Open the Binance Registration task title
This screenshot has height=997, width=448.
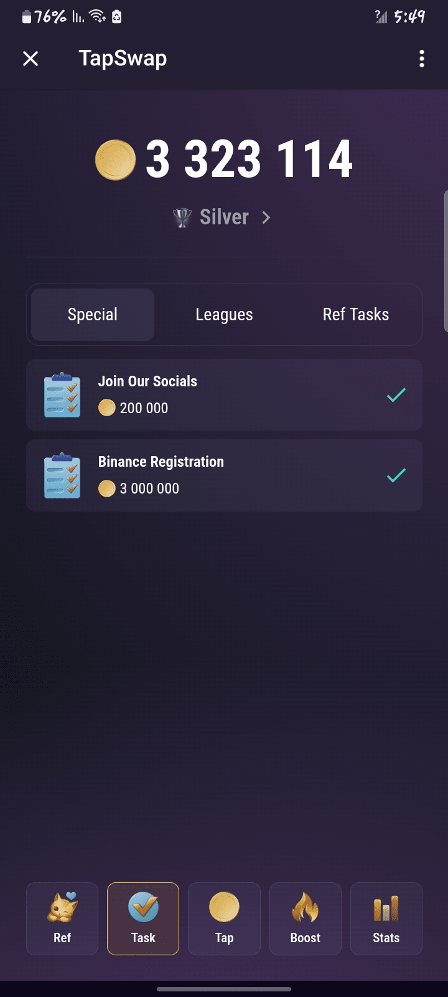[x=161, y=462]
